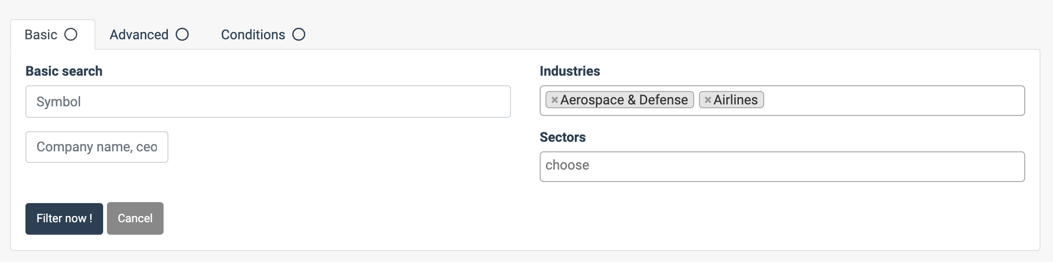Click blank space right of Cancel button
Image resolution: width=1053 pixels, height=262 pixels.
pos(336,218)
